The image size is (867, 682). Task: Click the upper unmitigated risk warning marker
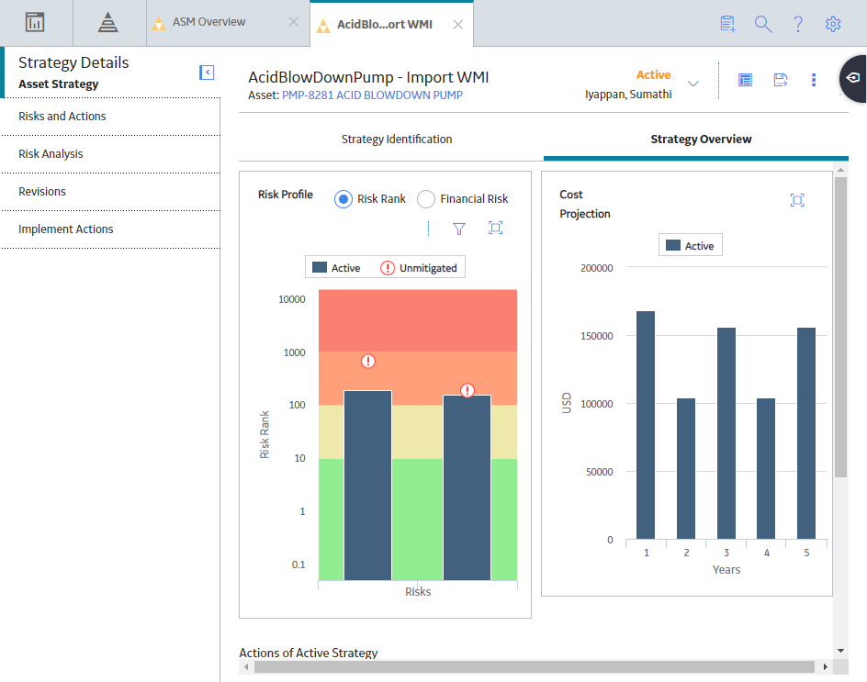[368, 361]
